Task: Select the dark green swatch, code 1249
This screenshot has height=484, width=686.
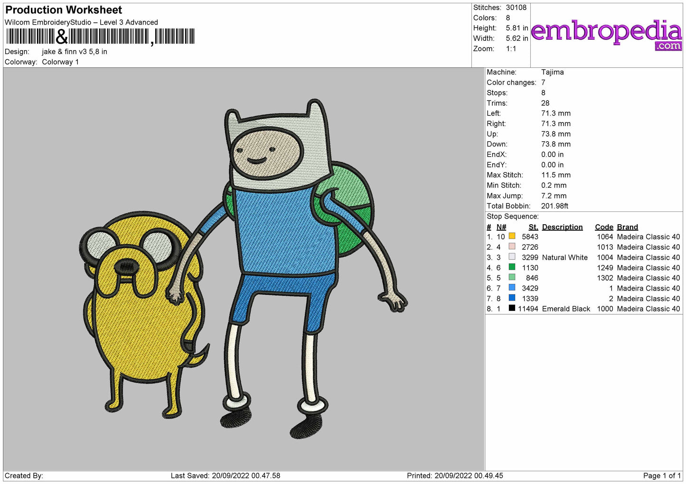Action: tap(512, 267)
